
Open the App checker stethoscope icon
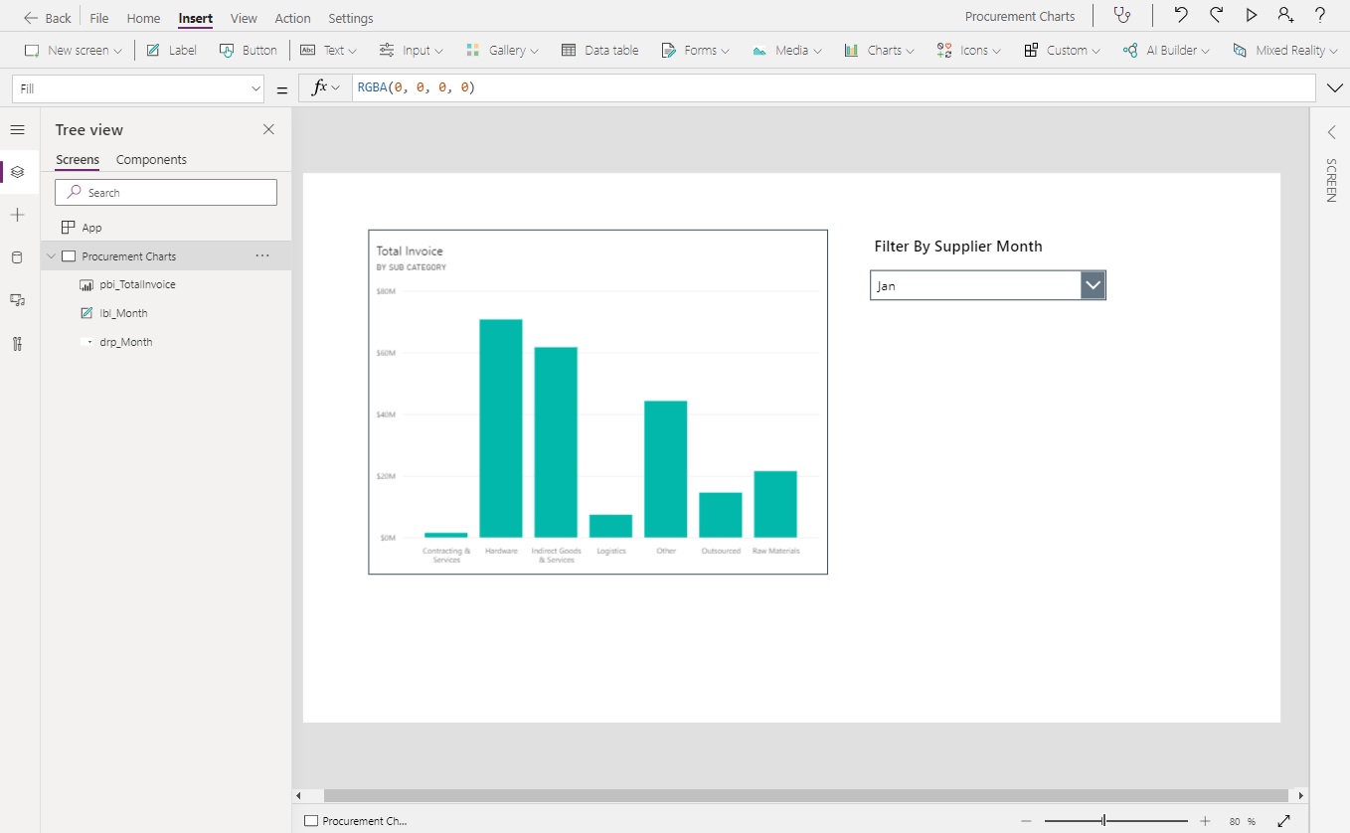point(1123,15)
